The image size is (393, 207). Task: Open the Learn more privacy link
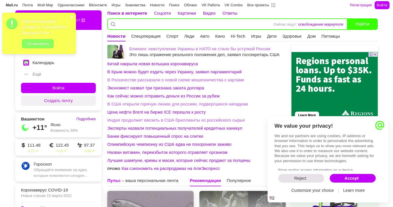[354, 190]
